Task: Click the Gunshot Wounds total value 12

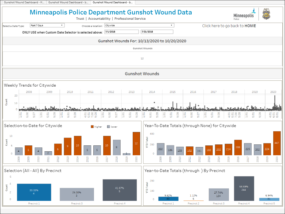Action: pyautogui.click(x=142, y=58)
